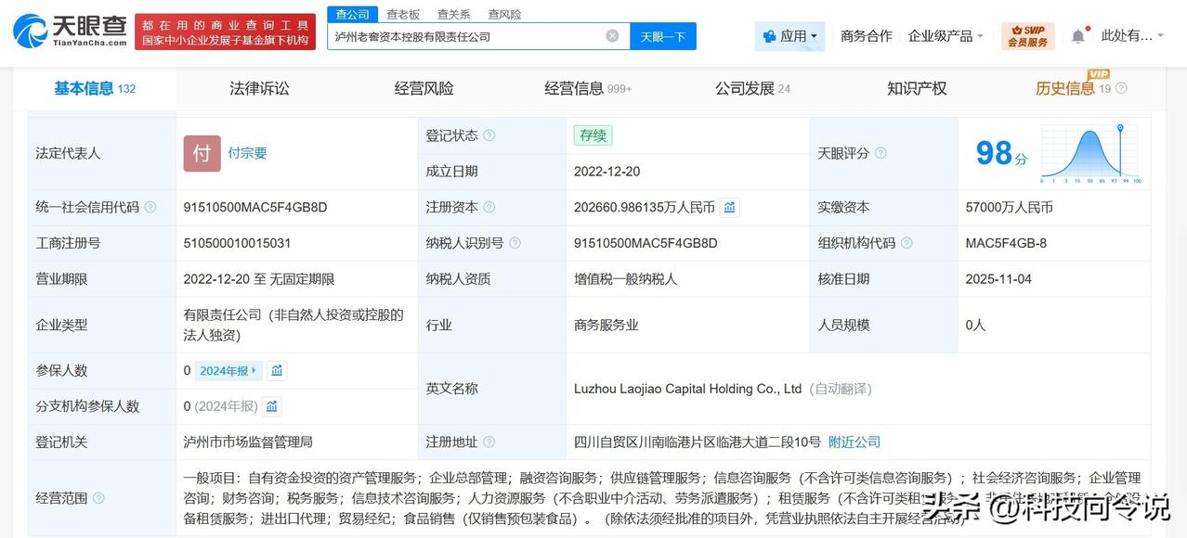Click the 天眼一下 search button

tap(662, 35)
